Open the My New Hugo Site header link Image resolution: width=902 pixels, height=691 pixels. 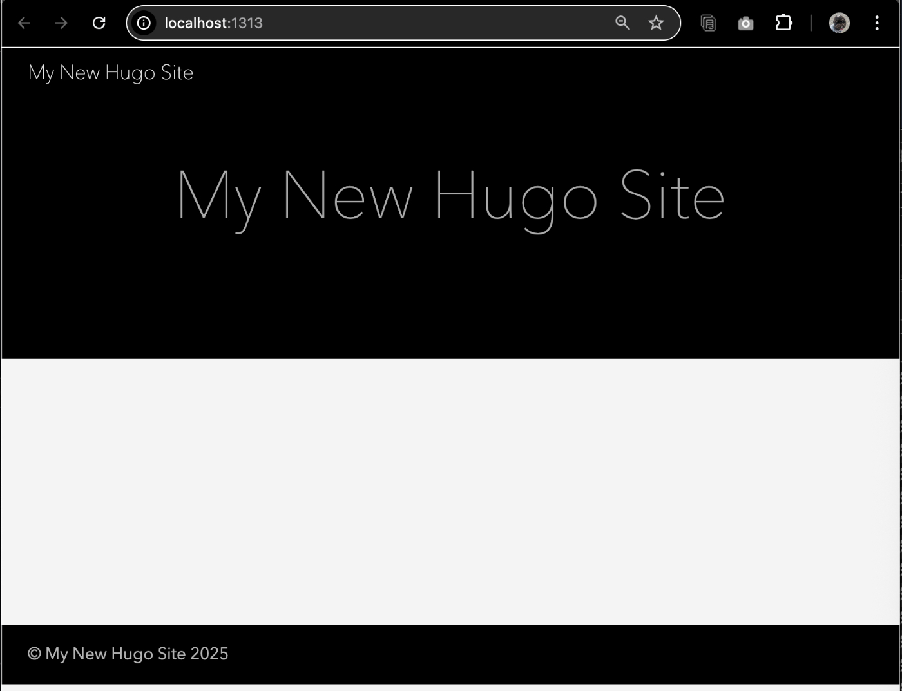click(111, 73)
